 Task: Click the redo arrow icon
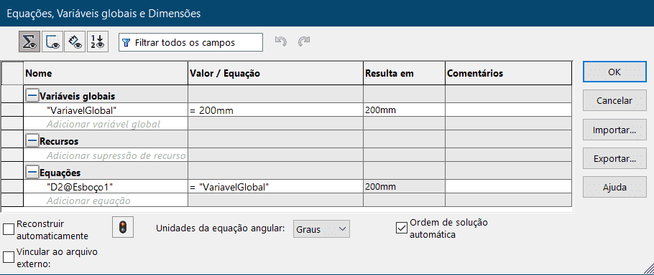(x=304, y=41)
